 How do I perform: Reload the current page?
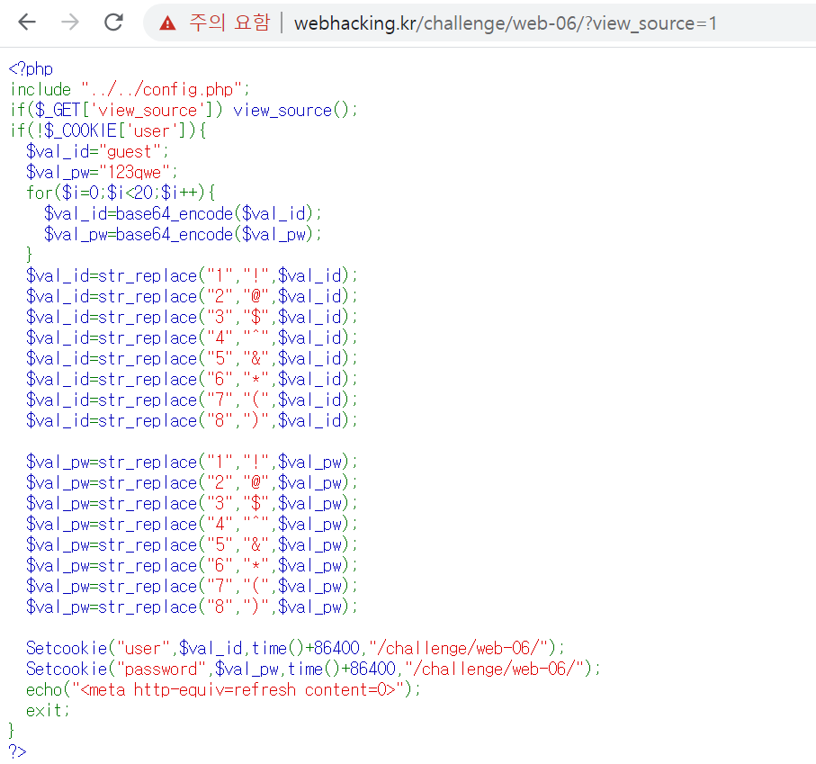point(112,22)
